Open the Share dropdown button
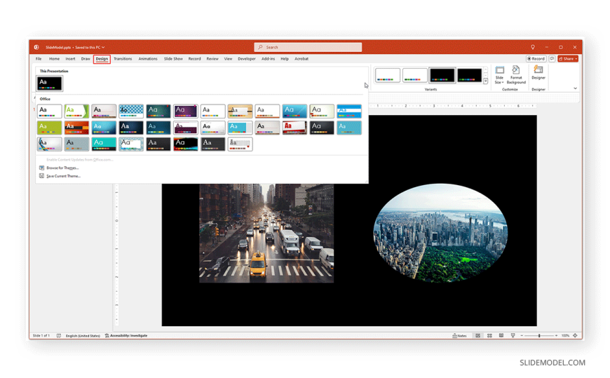 (568, 59)
